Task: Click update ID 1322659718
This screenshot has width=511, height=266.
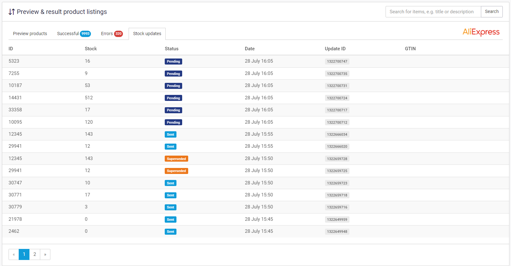Action: 337,195
